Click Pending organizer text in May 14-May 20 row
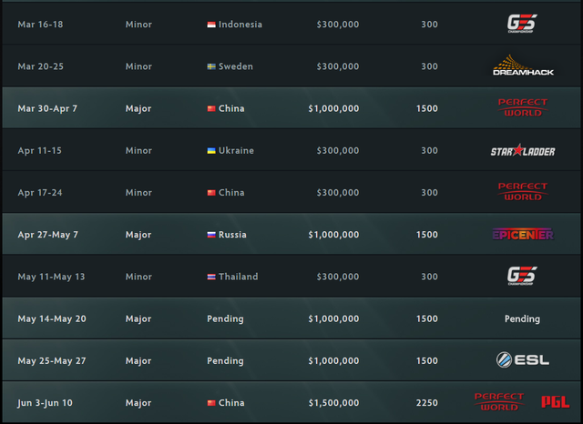This screenshot has width=583, height=424. [522, 319]
